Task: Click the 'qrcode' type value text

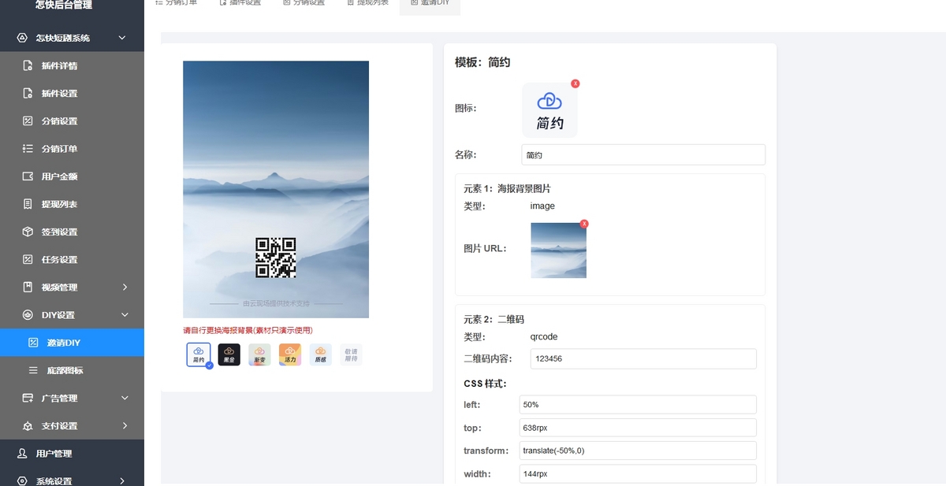Action: click(x=544, y=337)
